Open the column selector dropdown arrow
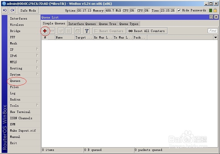 216,37
